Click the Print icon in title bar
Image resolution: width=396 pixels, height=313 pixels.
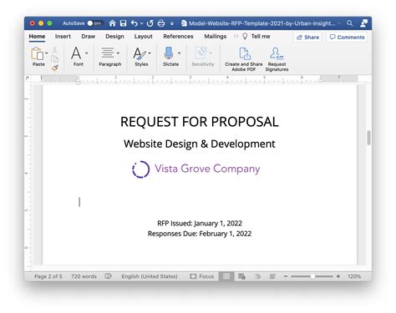pos(161,23)
